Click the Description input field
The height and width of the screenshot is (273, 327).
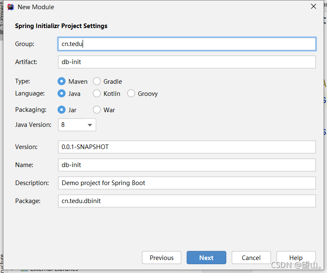pyautogui.click(x=187, y=183)
